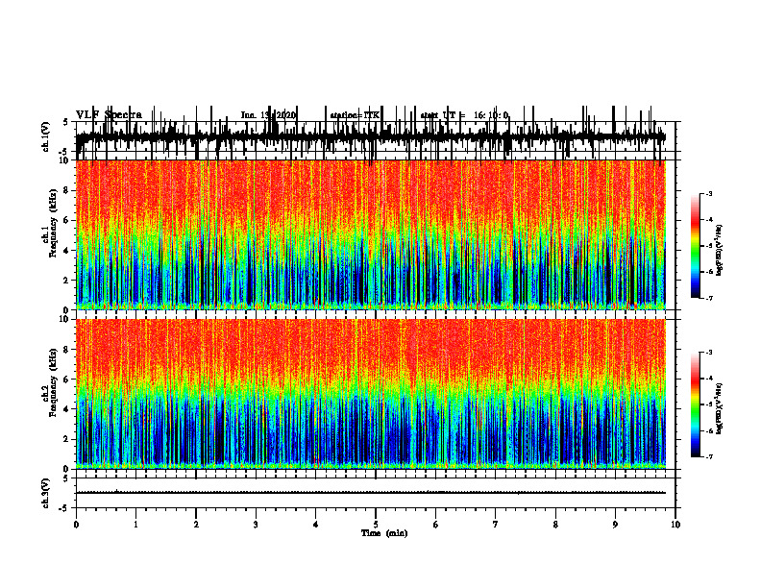Click the "Time (min)" x-axis label
This screenshot has width=761, height=588.
point(384,533)
